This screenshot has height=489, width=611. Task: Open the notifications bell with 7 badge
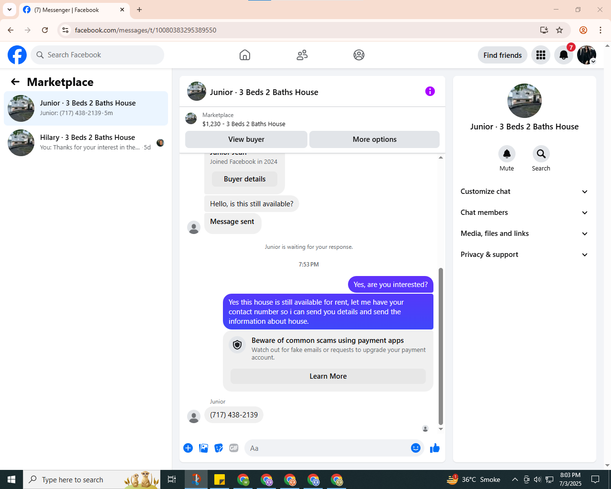564,55
